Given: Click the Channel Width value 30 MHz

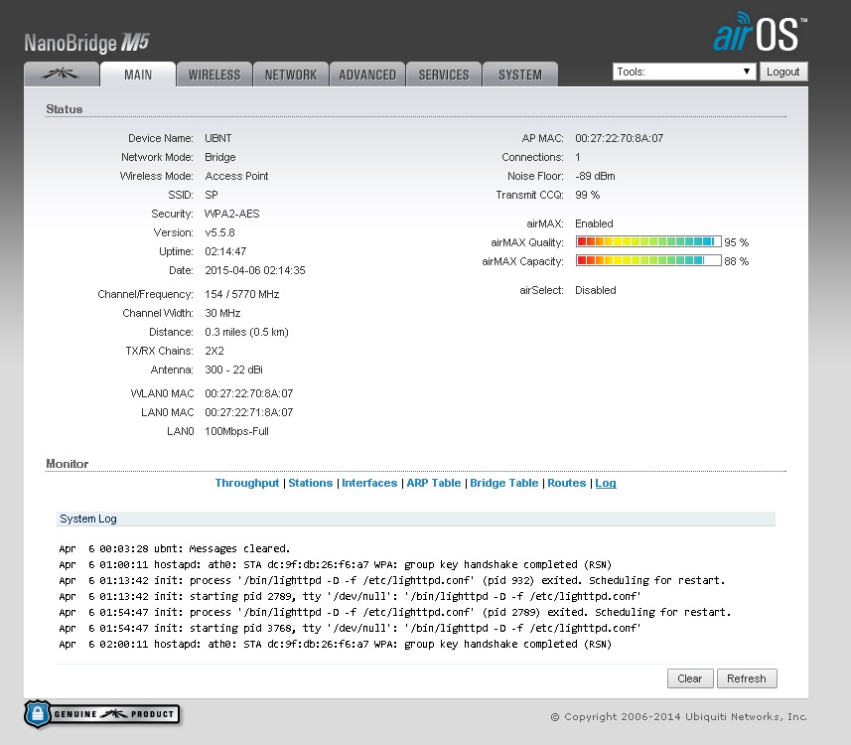Looking at the screenshot, I should point(222,313).
